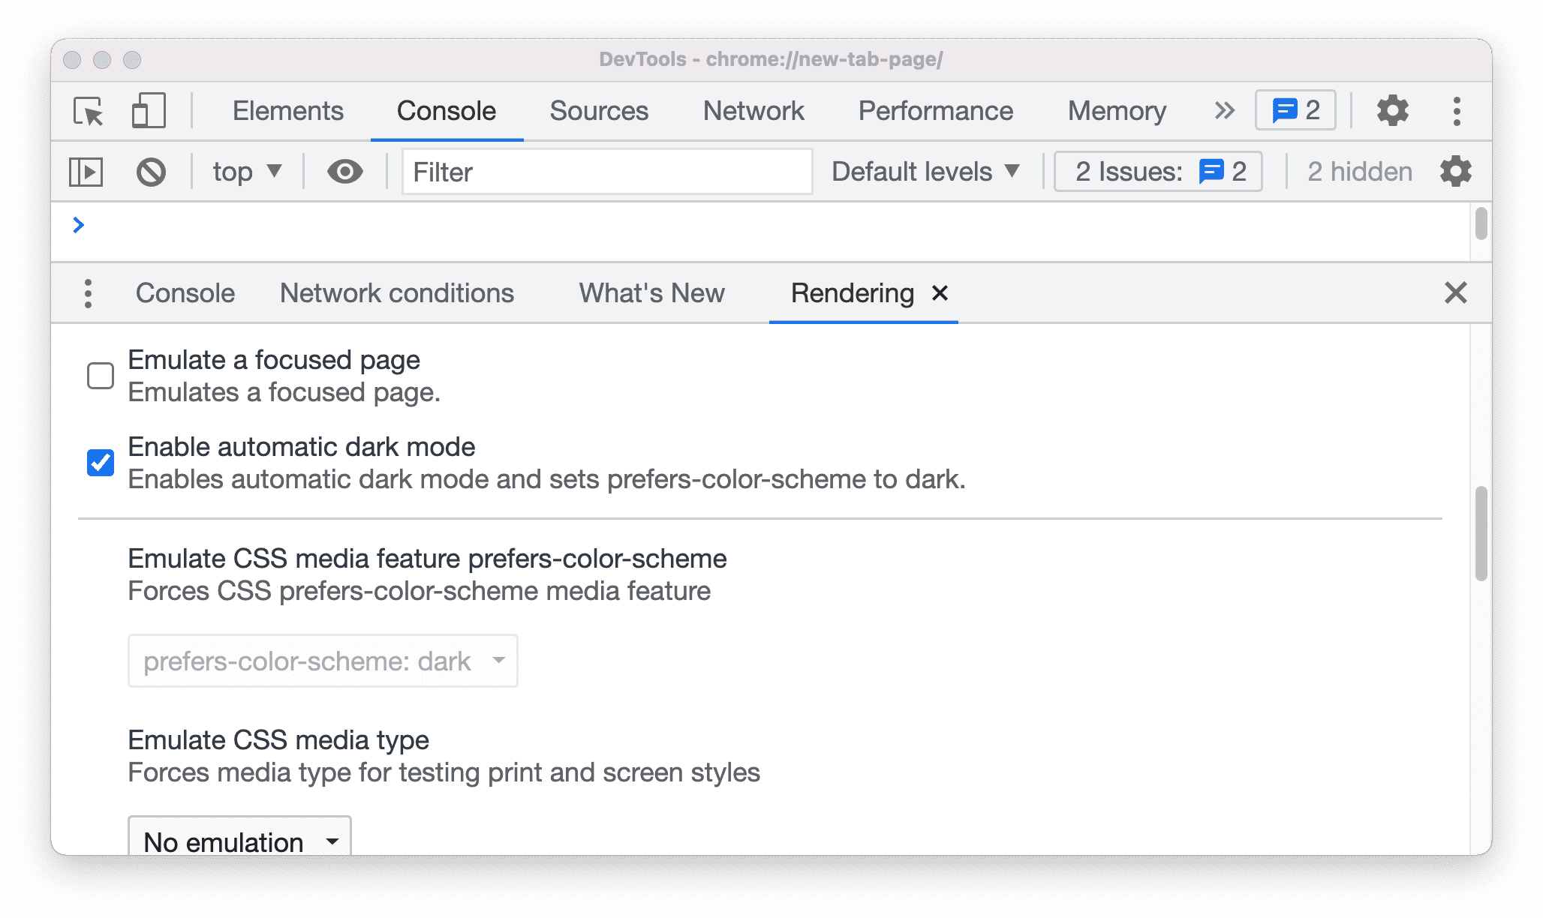The height and width of the screenshot is (918, 1543).
Task: Click the more tools three-dot menu icon
Action: [89, 292]
